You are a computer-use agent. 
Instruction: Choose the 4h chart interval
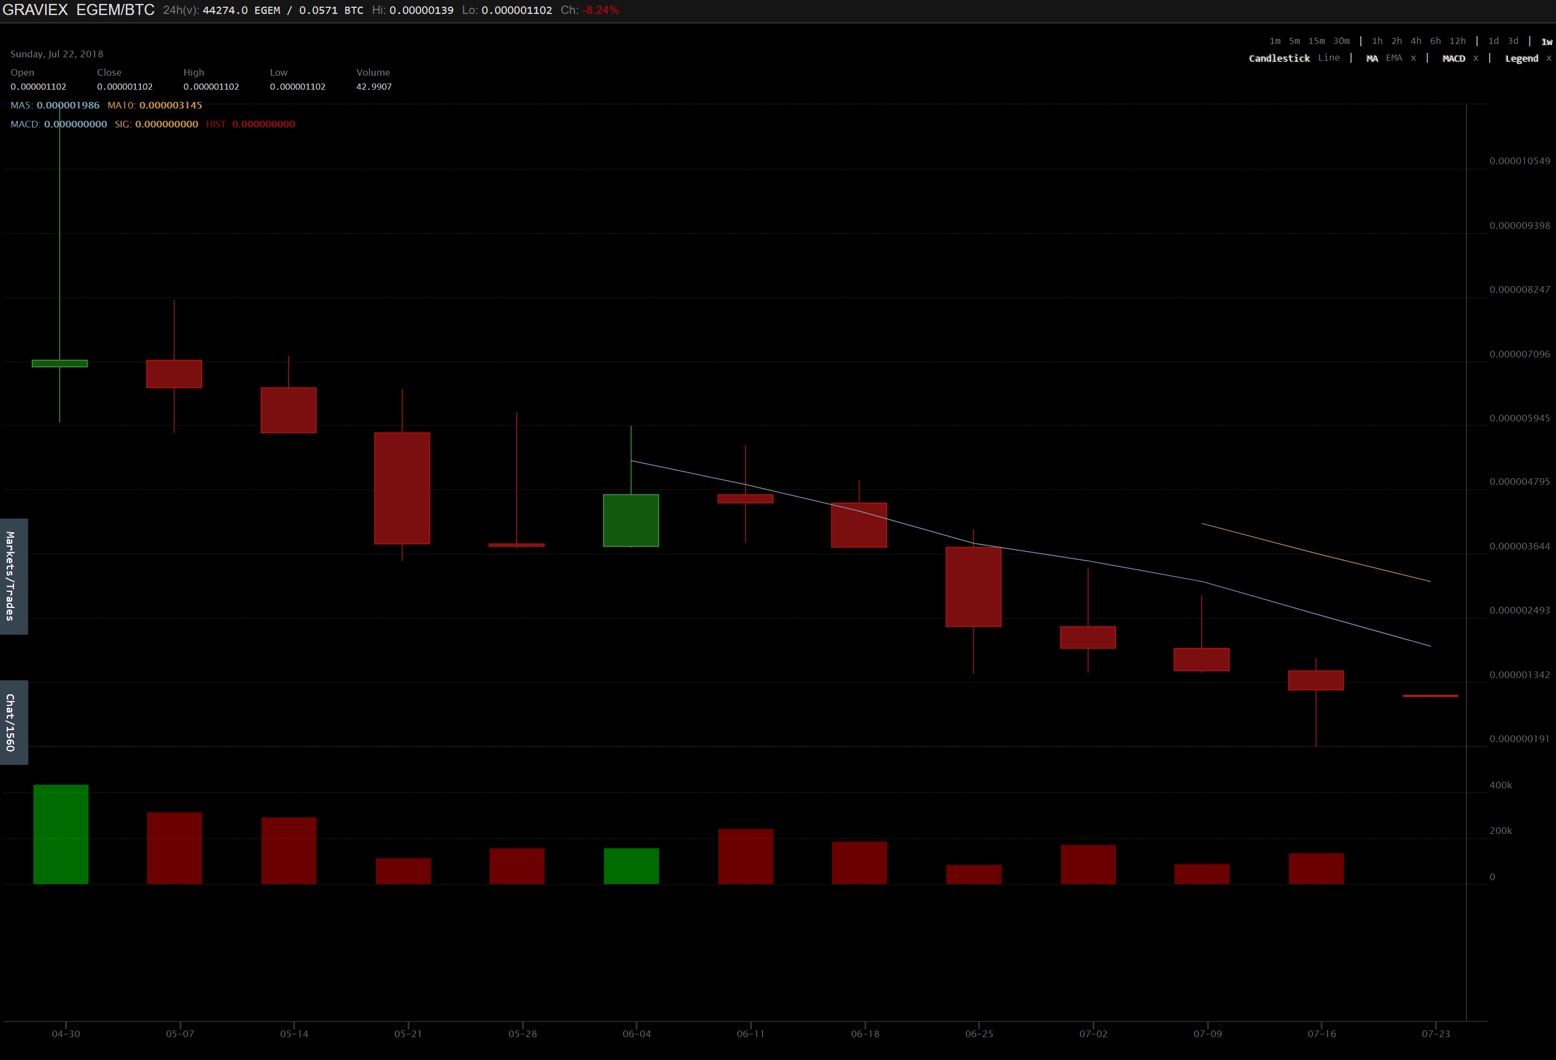point(1416,41)
